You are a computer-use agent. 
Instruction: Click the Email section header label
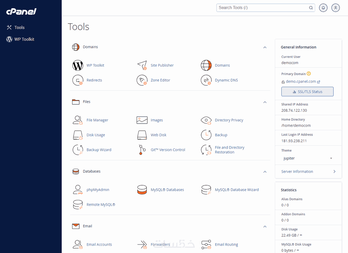pyautogui.click(x=87, y=226)
